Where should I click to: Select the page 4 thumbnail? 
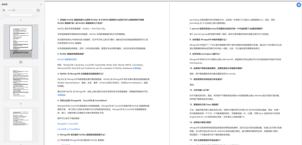(x=21, y=125)
